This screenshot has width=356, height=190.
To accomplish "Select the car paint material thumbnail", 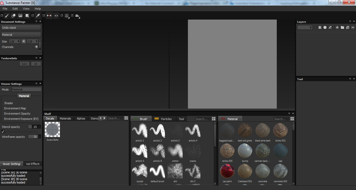I will point(227,171).
